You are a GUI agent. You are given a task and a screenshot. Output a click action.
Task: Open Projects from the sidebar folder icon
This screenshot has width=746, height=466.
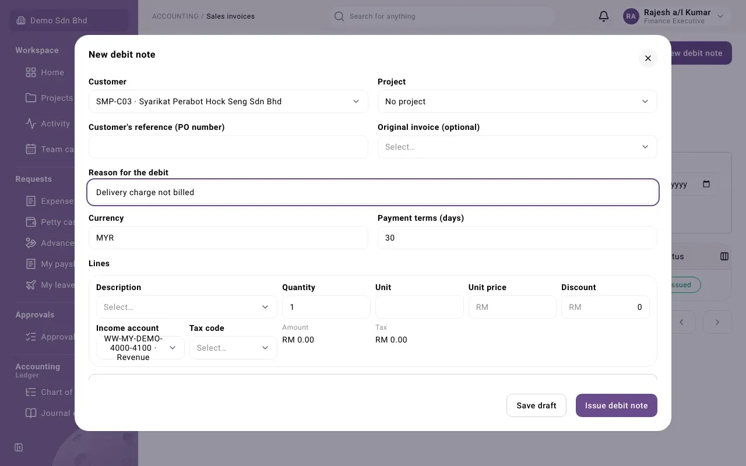[x=31, y=98]
